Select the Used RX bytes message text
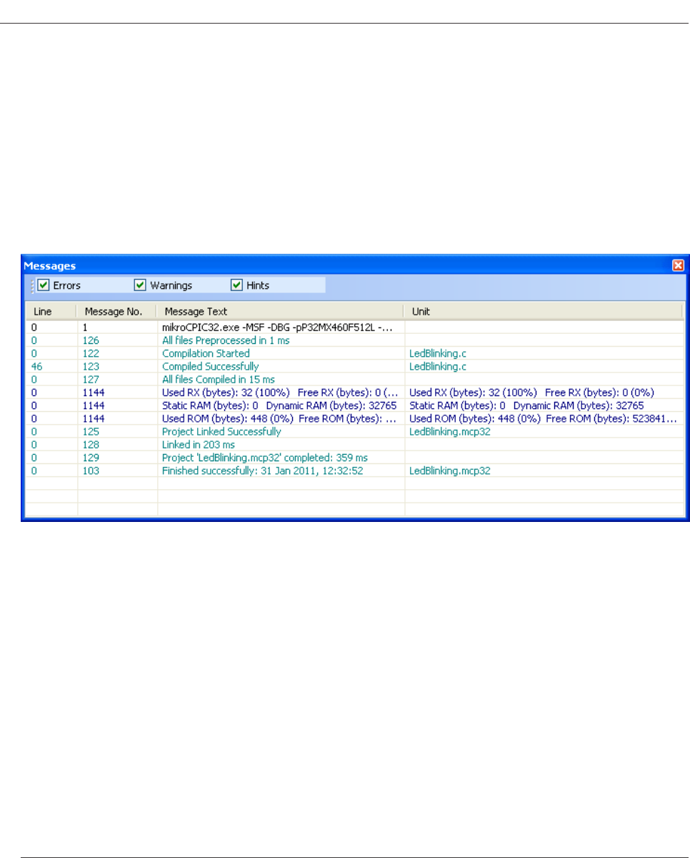Viewport: 690px width, 858px height. pyautogui.click(x=279, y=393)
